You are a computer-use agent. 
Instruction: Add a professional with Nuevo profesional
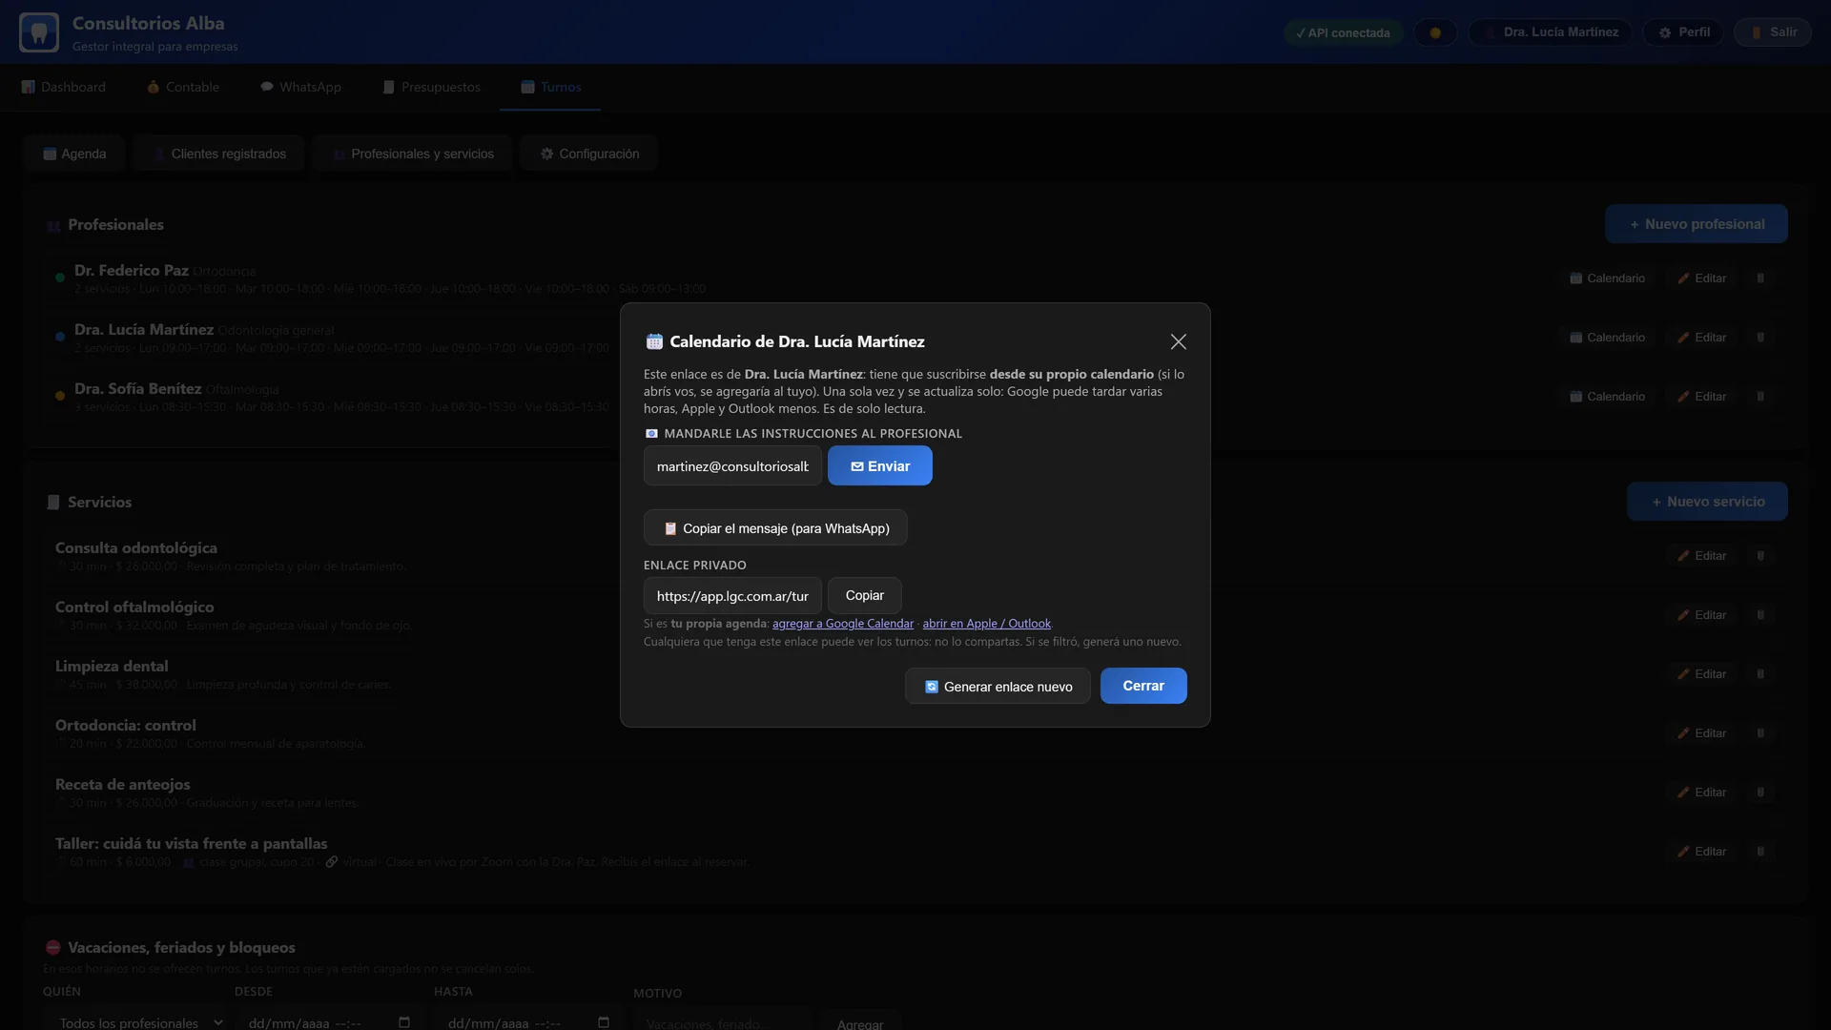pyautogui.click(x=1696, y=224)
